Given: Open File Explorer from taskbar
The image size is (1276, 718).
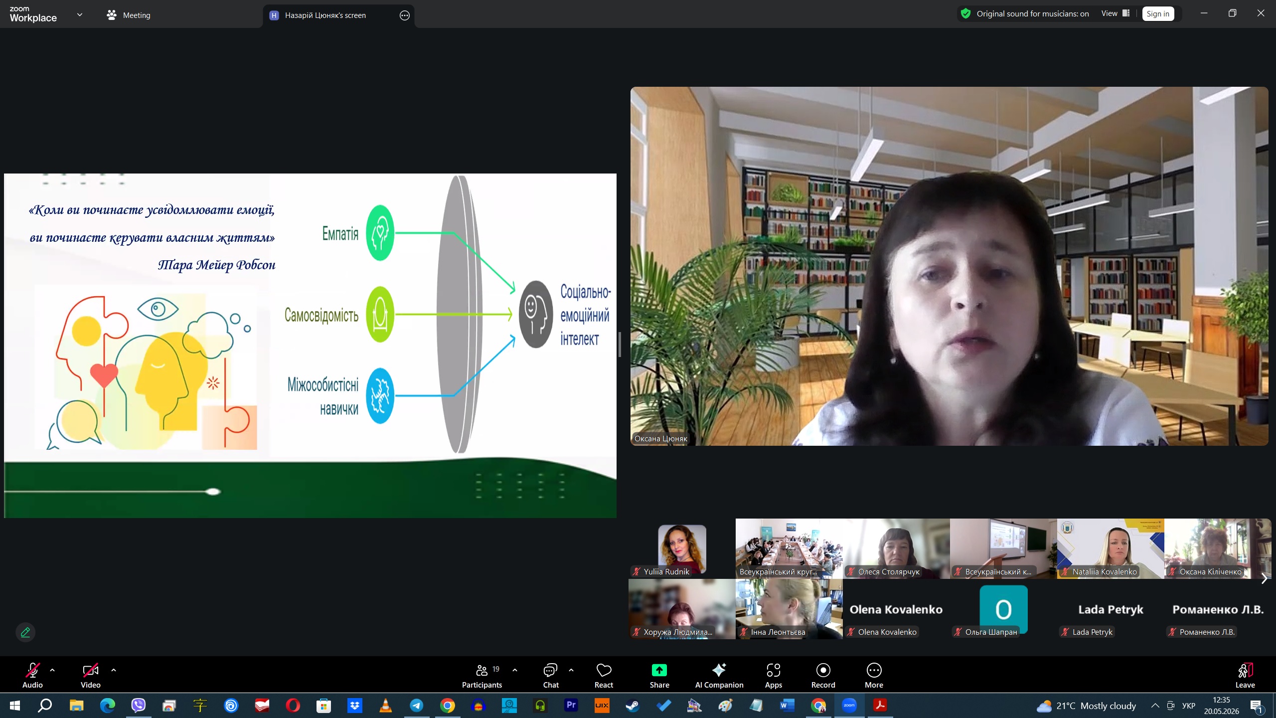Looking at the screenshot, I should coord(76,706).
